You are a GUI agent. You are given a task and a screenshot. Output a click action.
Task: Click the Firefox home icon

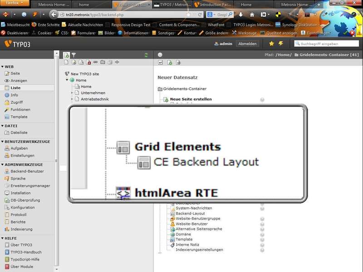pyautogui.click(x=252, y=15)
